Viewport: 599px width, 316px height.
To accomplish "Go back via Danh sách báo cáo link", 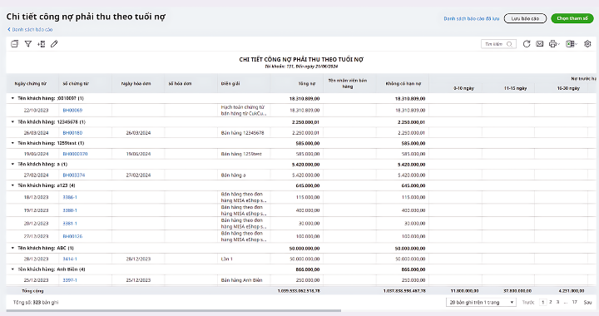I will pos(30,29).
